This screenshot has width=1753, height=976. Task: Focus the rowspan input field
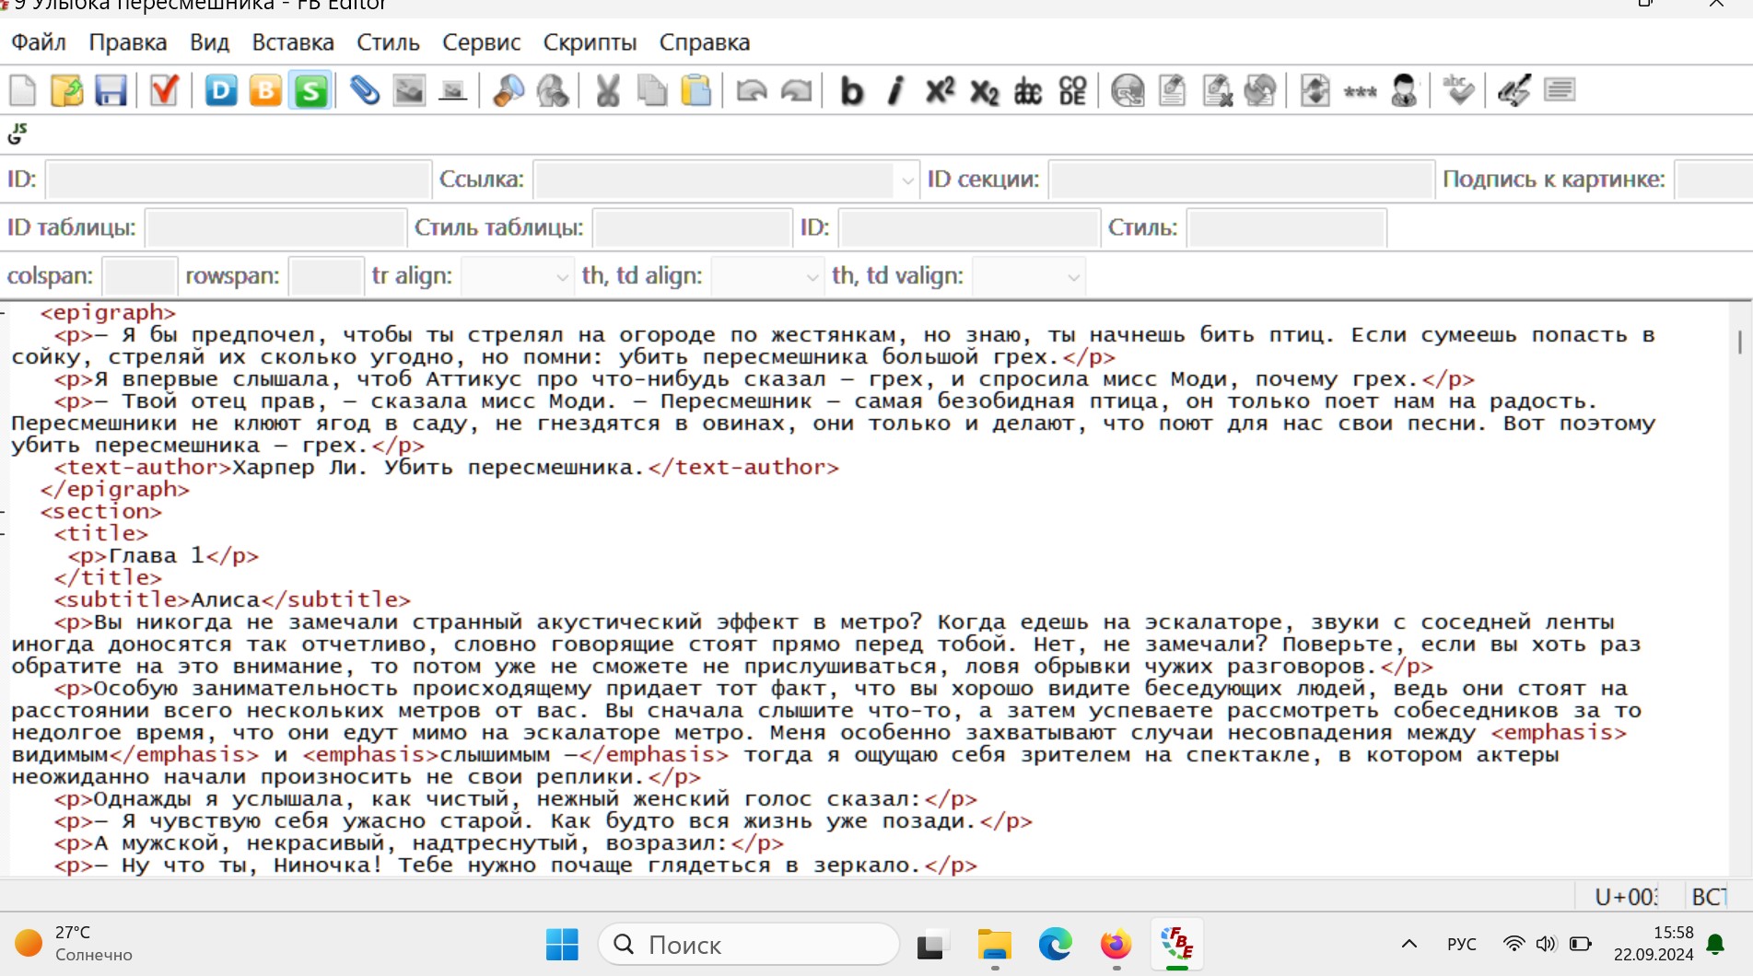pos(326,276)
